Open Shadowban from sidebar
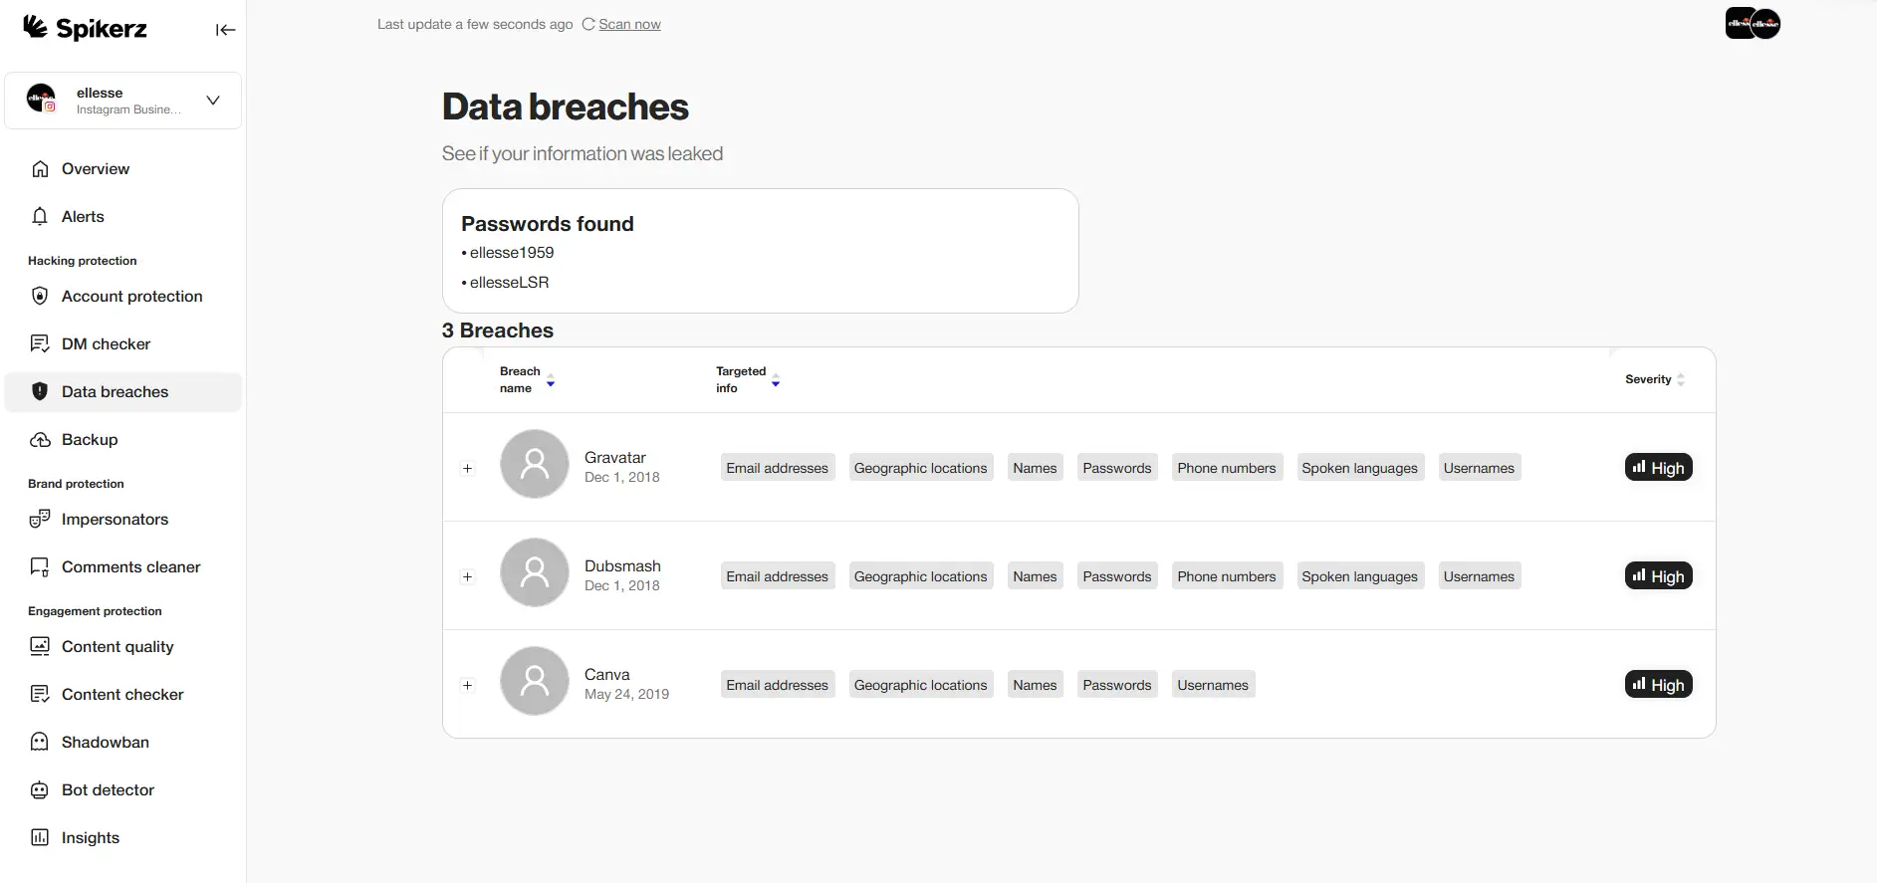 tap(106, 743)
